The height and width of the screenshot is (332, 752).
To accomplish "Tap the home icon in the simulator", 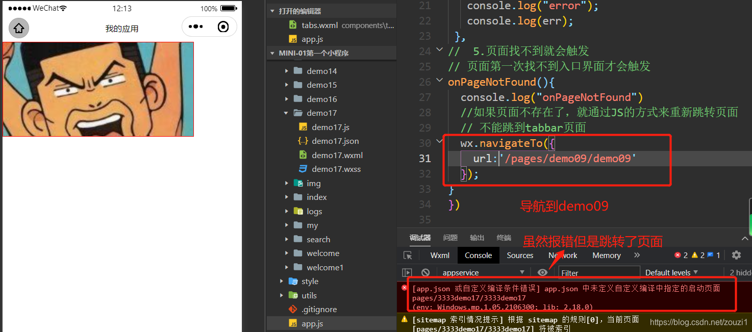I will point(19,28).
